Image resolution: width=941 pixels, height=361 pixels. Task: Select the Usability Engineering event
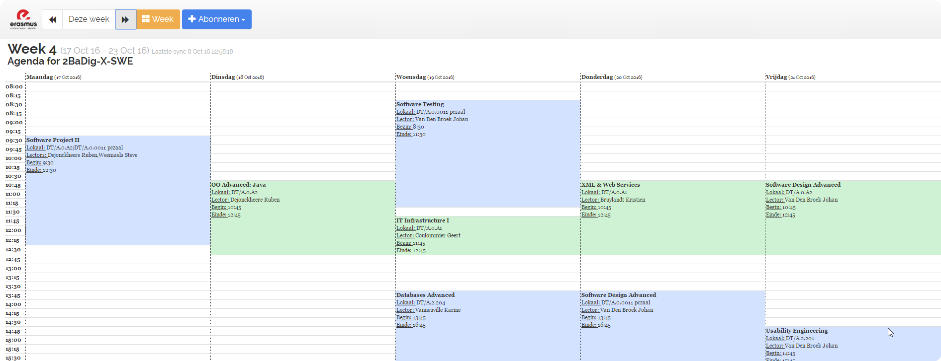(x=853, y=344)
